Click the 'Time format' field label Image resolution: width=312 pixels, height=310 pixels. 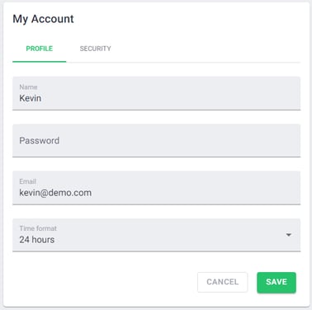tap(38, 228)
